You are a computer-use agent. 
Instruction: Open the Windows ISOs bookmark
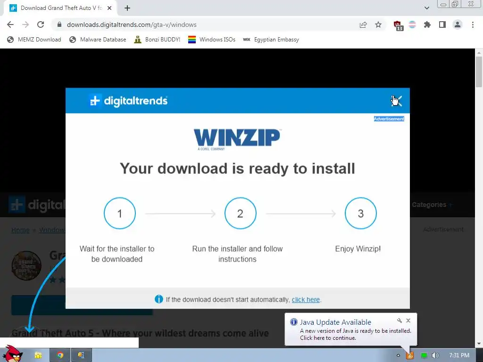[x=212, y=40]
